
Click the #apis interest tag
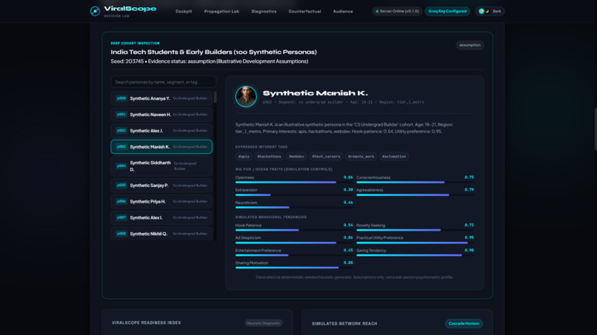click(244, 156)
